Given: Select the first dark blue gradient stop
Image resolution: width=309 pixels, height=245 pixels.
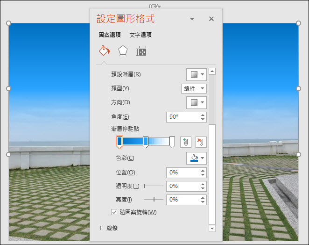Looking at the screenshot, I should click(x=119, y=142).
